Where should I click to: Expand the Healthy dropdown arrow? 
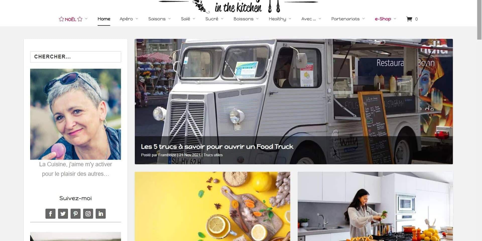(290, 19)
